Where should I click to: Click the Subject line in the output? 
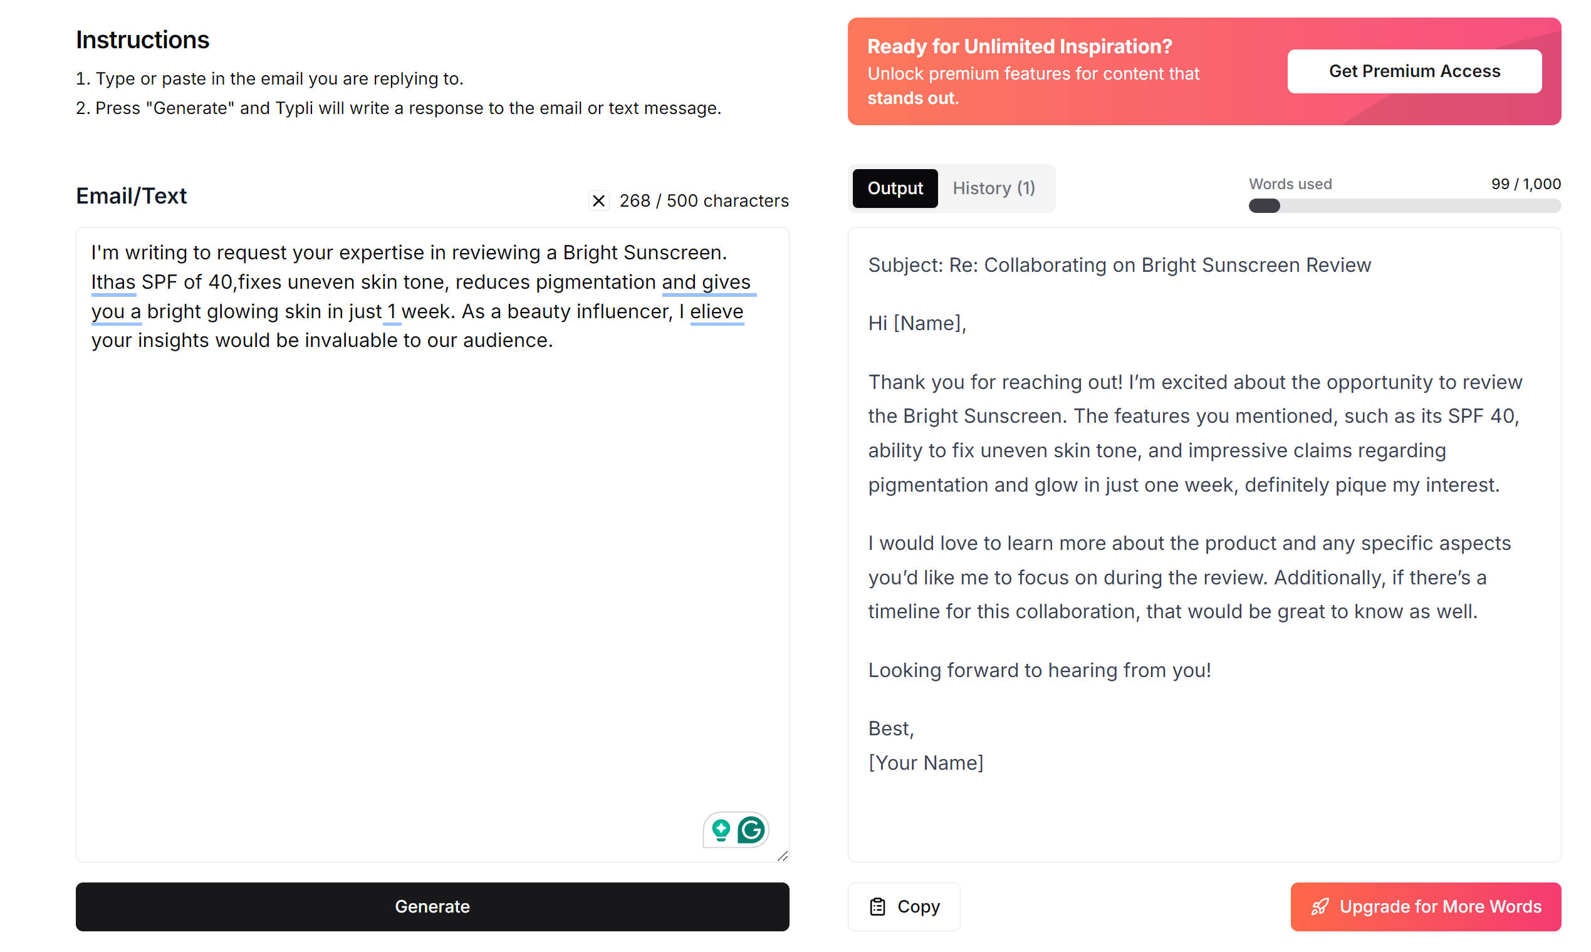(x=1119, y=265)
